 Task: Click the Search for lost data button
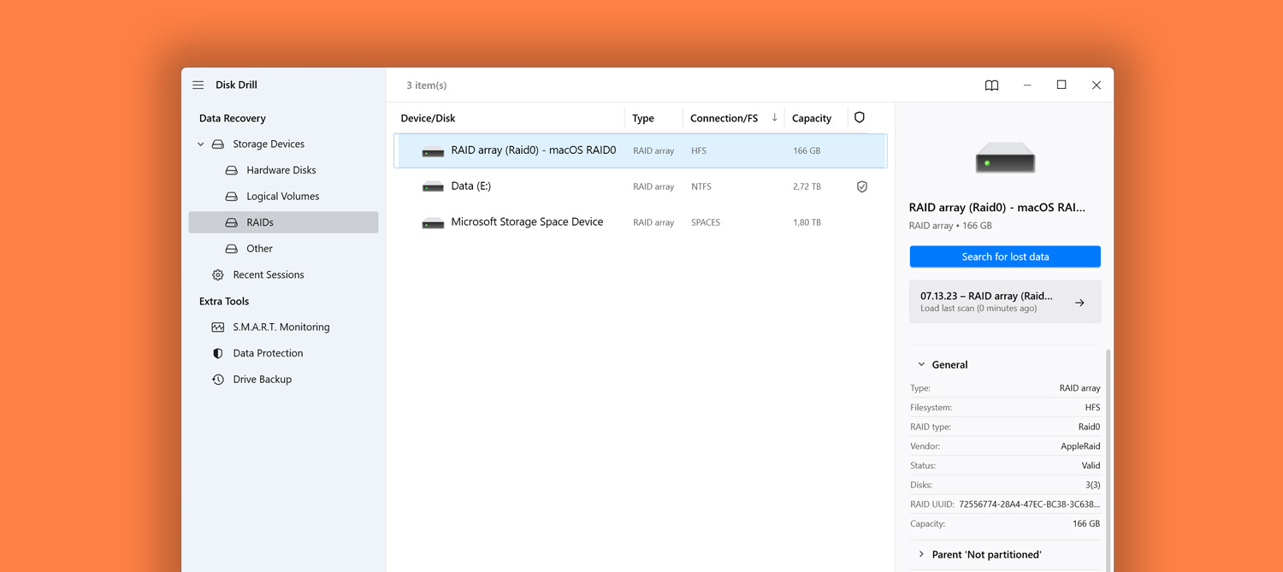(1004, 256)
